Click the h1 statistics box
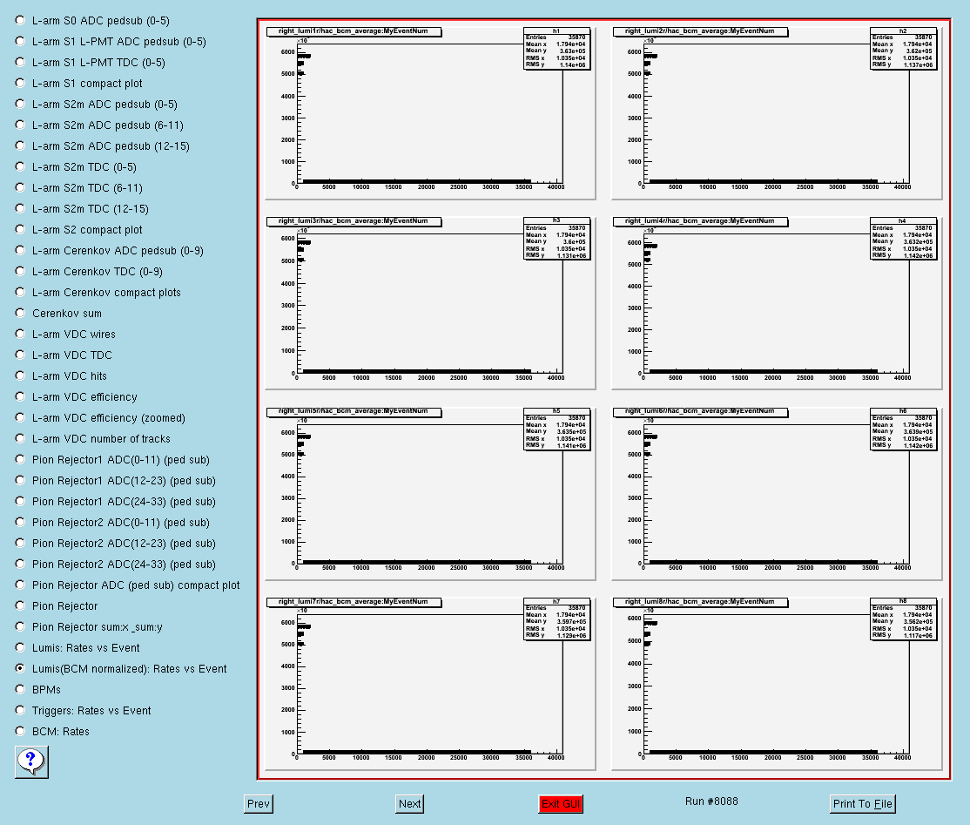The image size is (970, 825). click(x=556, y=48)
